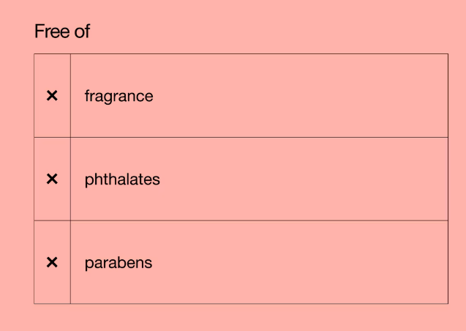This screenshot has height=331, width=466.
Task: Click the "Free of" heading
Action: point(62,31)
